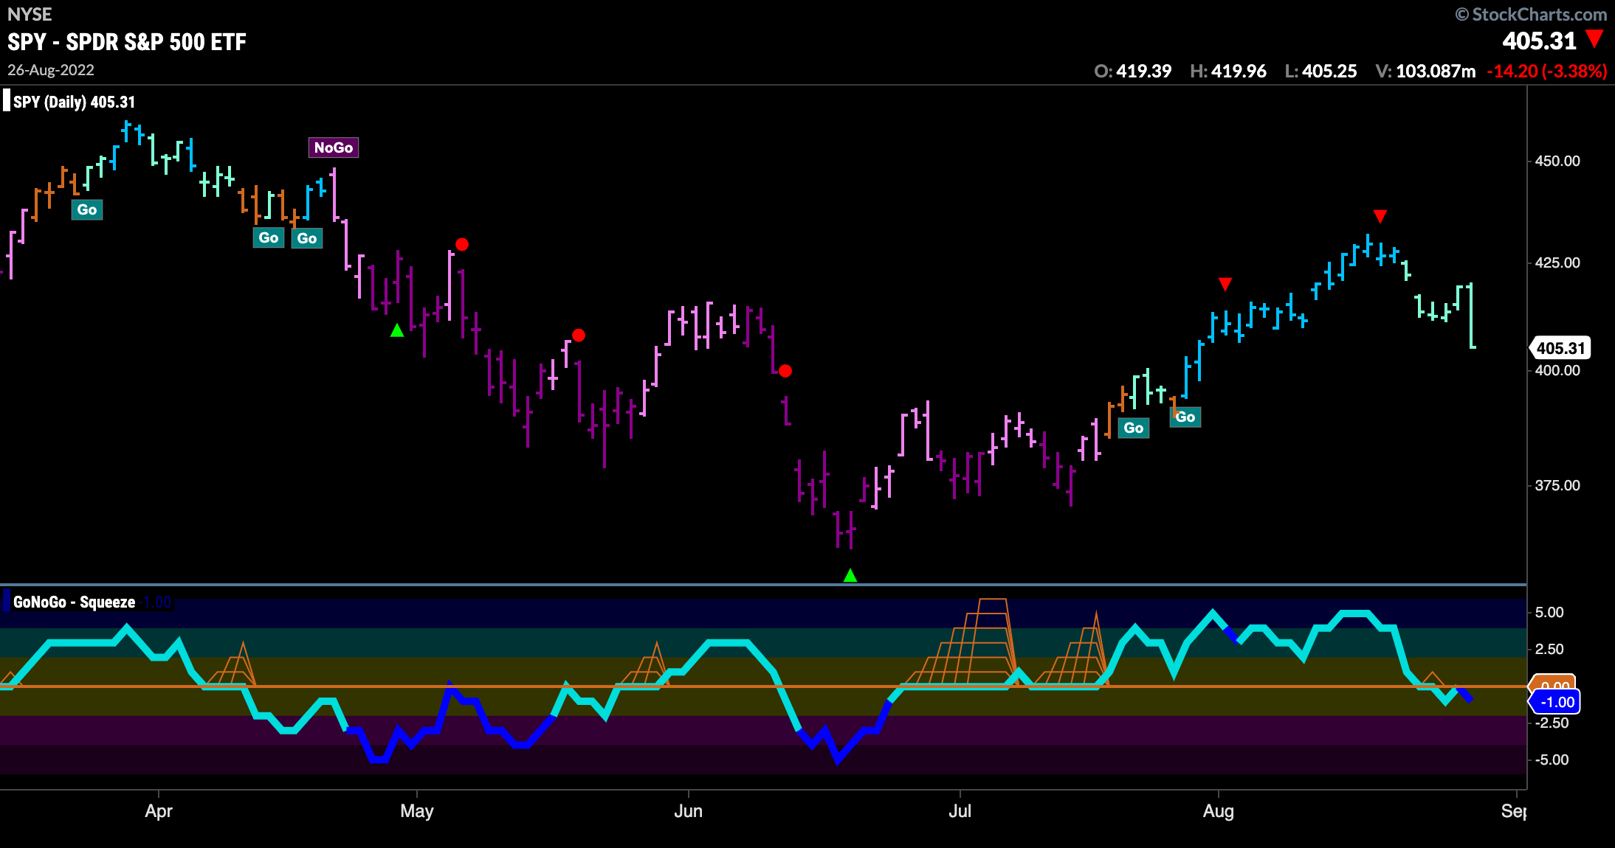
Task: Click the Jun label on the time axis
Action: tap(688, 811)
